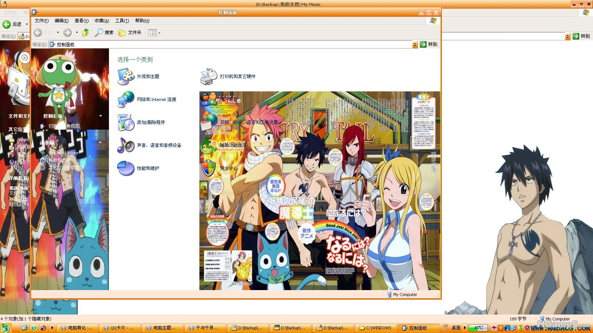Screen dimensions: 593x333
Task: Click the 添加/删除程序 link
Action: 151,122
